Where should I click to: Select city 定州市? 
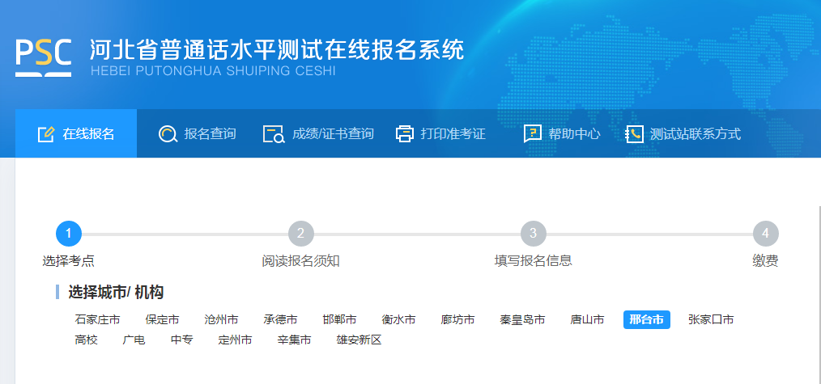coord(235,340)
